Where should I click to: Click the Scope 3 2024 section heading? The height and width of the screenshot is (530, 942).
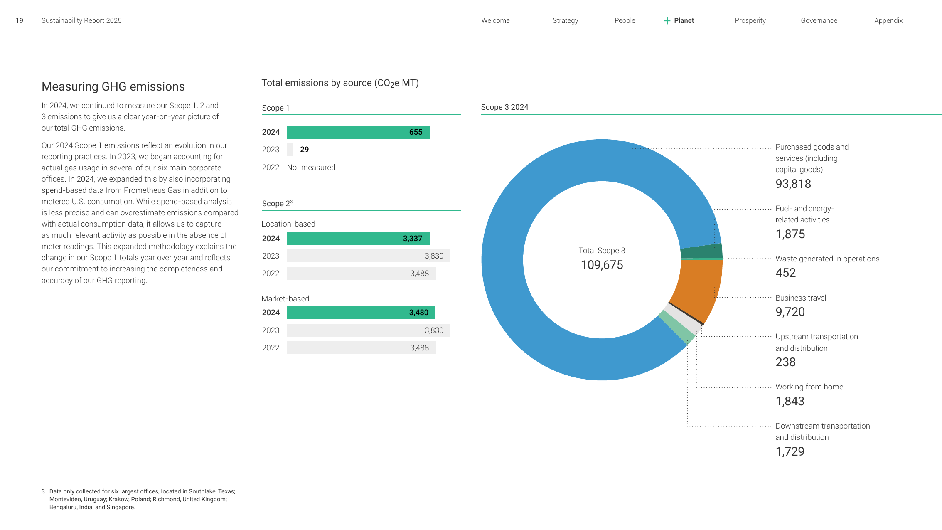504,107
